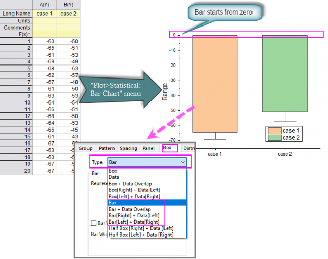Select the B(Y) column header
This screenshot has height=259, width=328.
[68, 4]
